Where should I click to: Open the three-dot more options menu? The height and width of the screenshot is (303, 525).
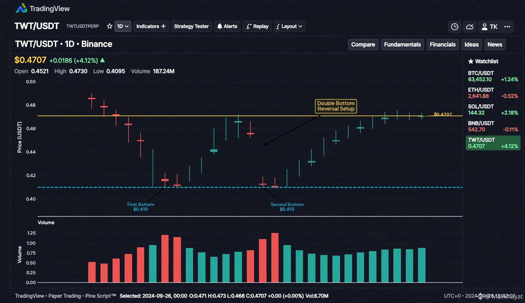507,27
